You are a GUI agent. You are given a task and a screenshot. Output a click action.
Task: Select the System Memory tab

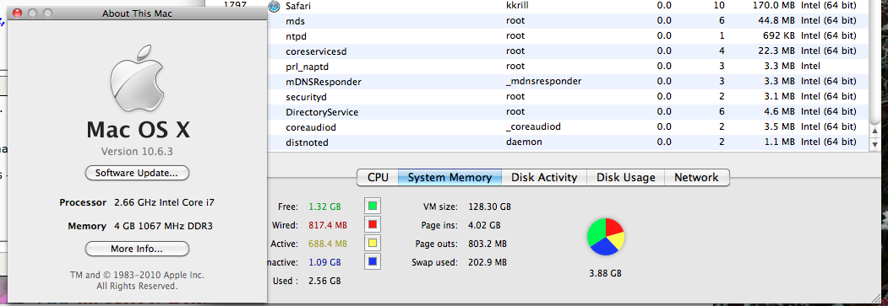click(x=449, y=177)
